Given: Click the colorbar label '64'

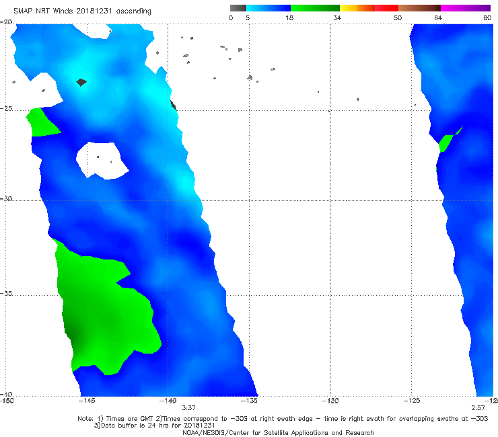Looking at the screenshot, I should [x=438, y=17].
